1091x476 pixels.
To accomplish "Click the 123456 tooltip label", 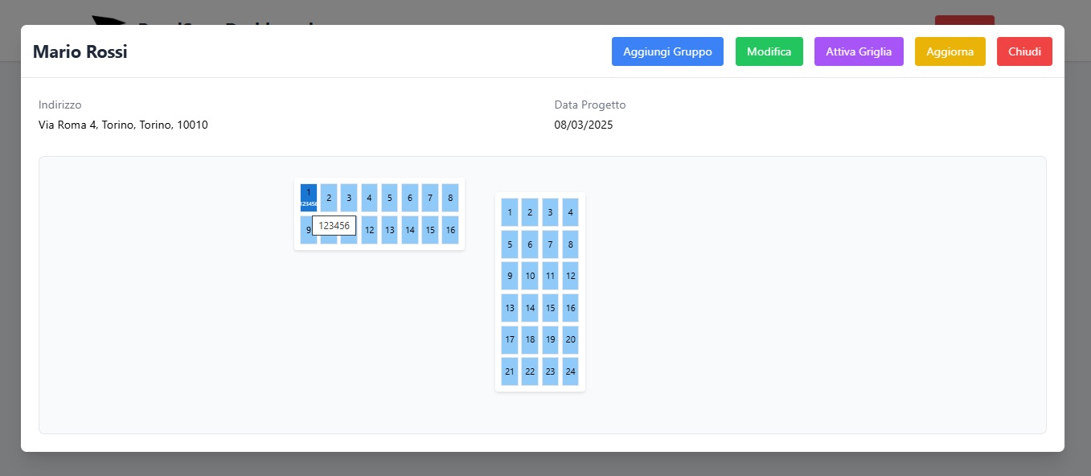I will (334, 226).
